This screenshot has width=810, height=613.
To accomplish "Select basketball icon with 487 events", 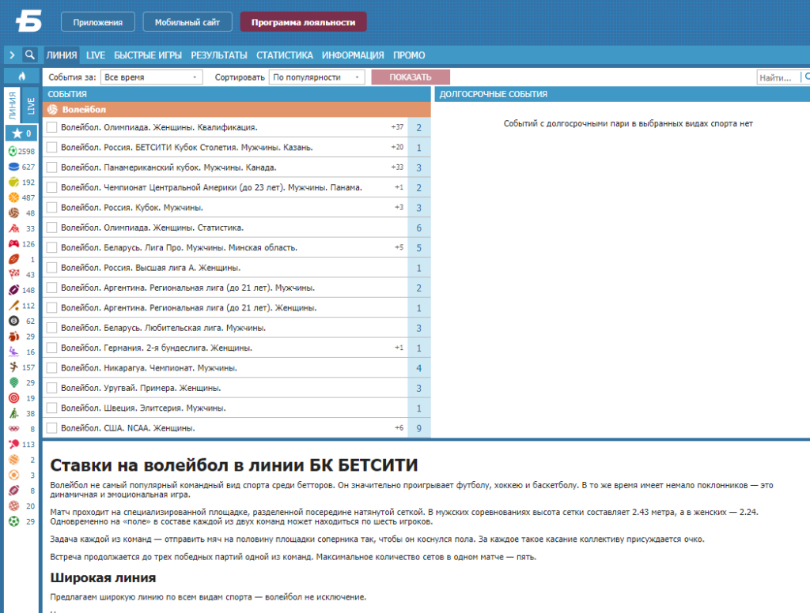I will tap(14, 197).
